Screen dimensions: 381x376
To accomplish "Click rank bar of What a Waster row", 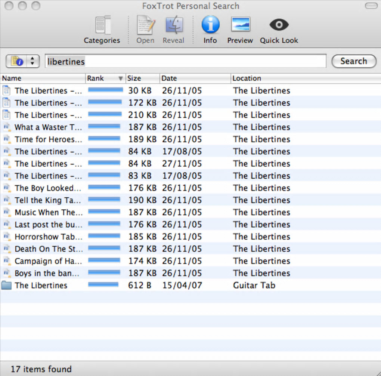I will click(x=104, y=126).
